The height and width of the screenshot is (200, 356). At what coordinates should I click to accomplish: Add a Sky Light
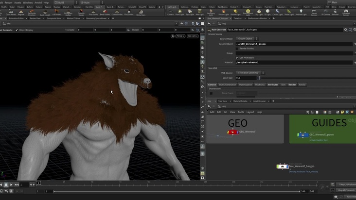point(259,13)
